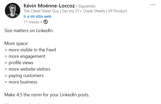Click the 'Siguiendo' following label
161x104 pixels.
[87, 6]
